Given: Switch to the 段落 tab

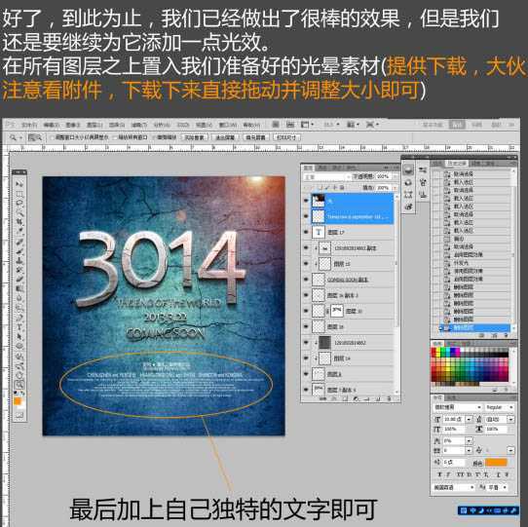Looking at the screenshot, I should tap(453, 397).
